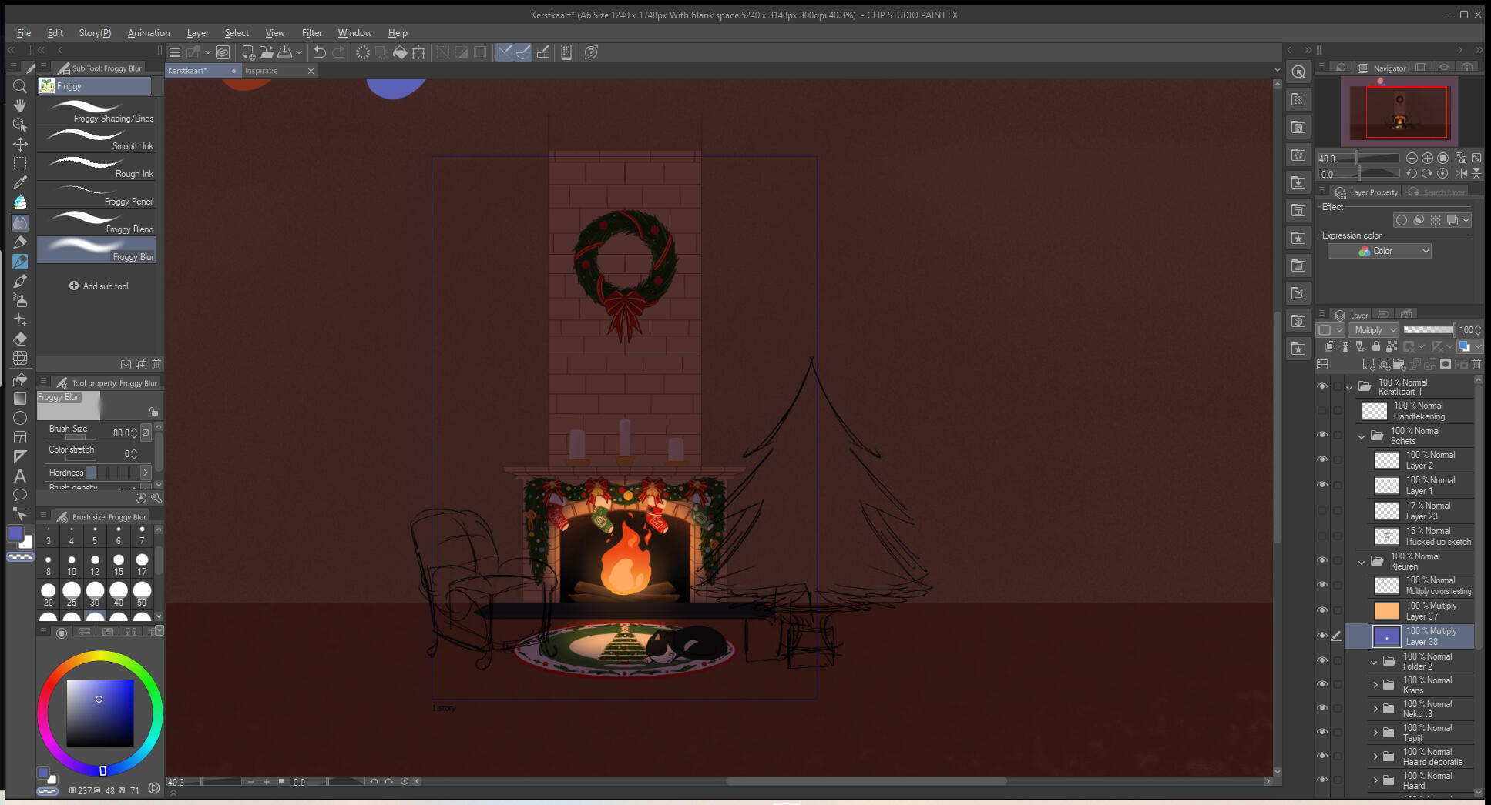Select the Eyedropper tool
The height and width of the screenshot is (805, 1491).
20,182
